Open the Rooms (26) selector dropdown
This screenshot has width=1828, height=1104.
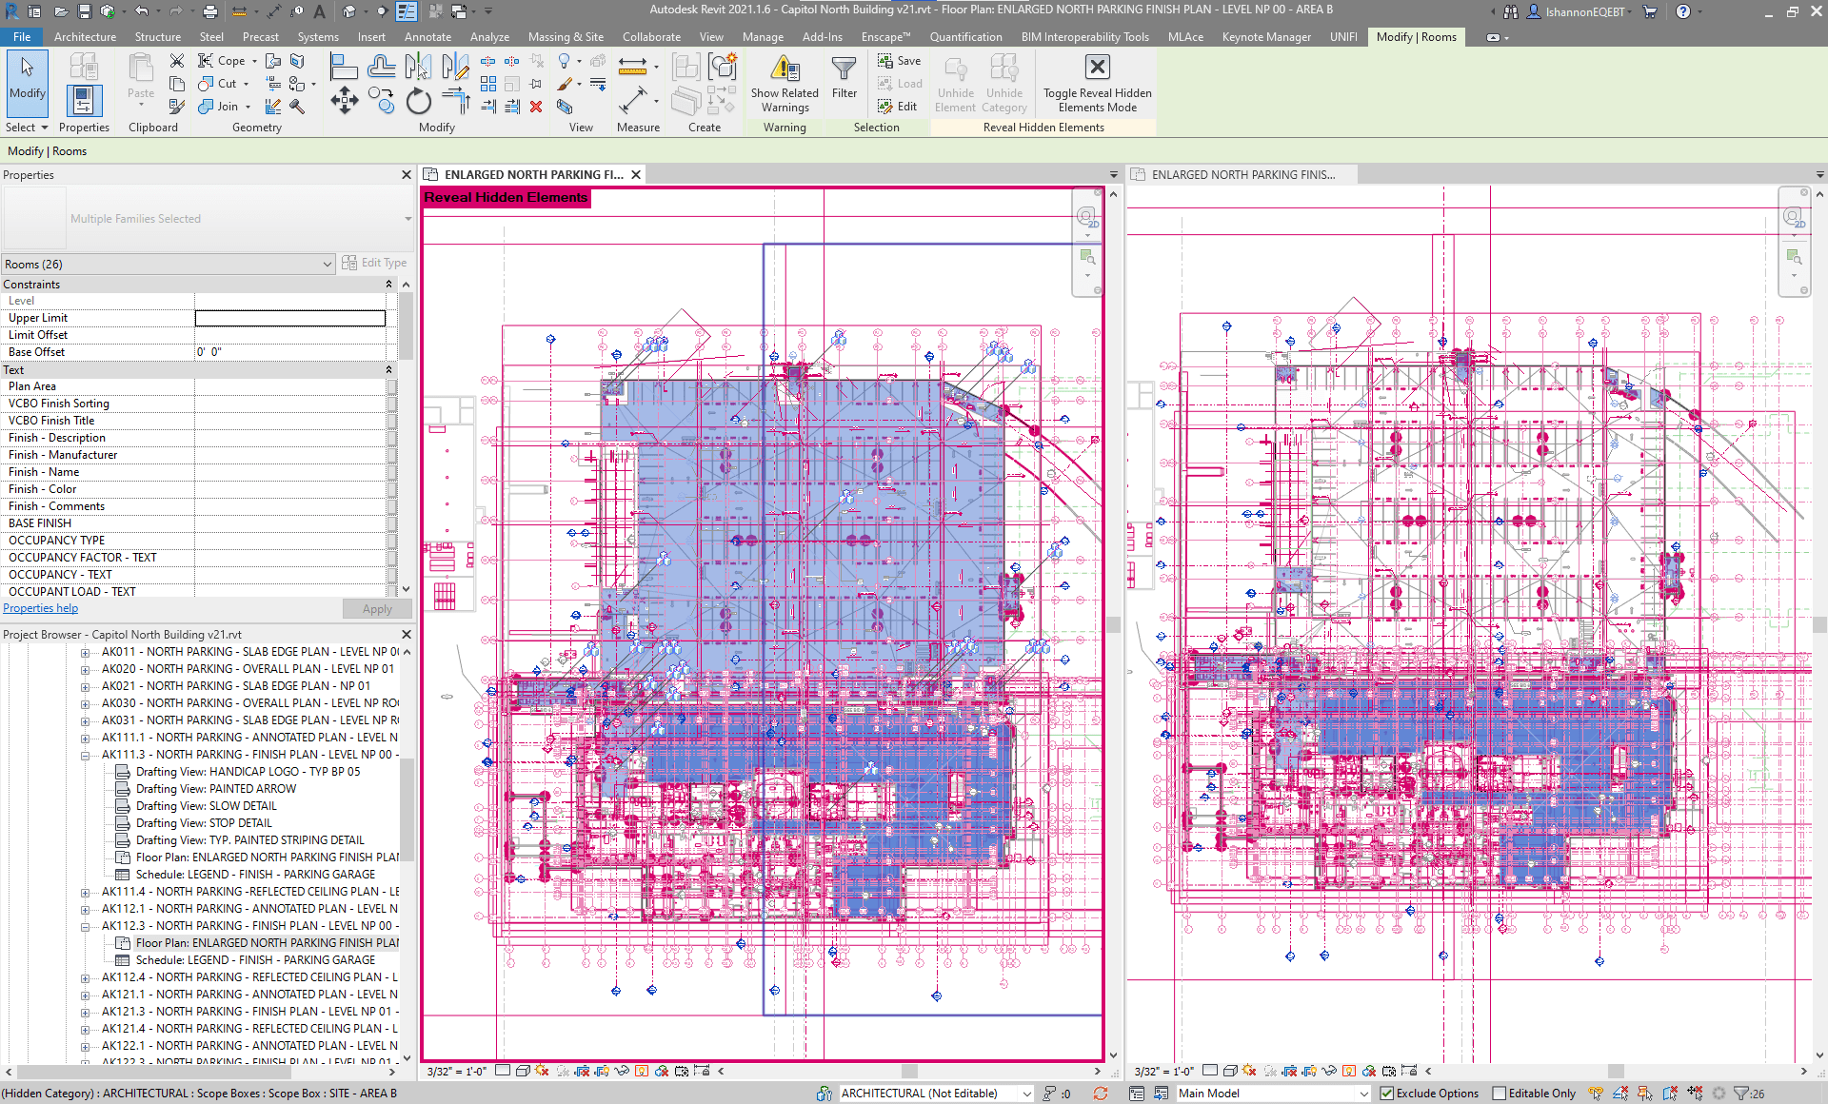pyautogui.click(x=328, y=264)
